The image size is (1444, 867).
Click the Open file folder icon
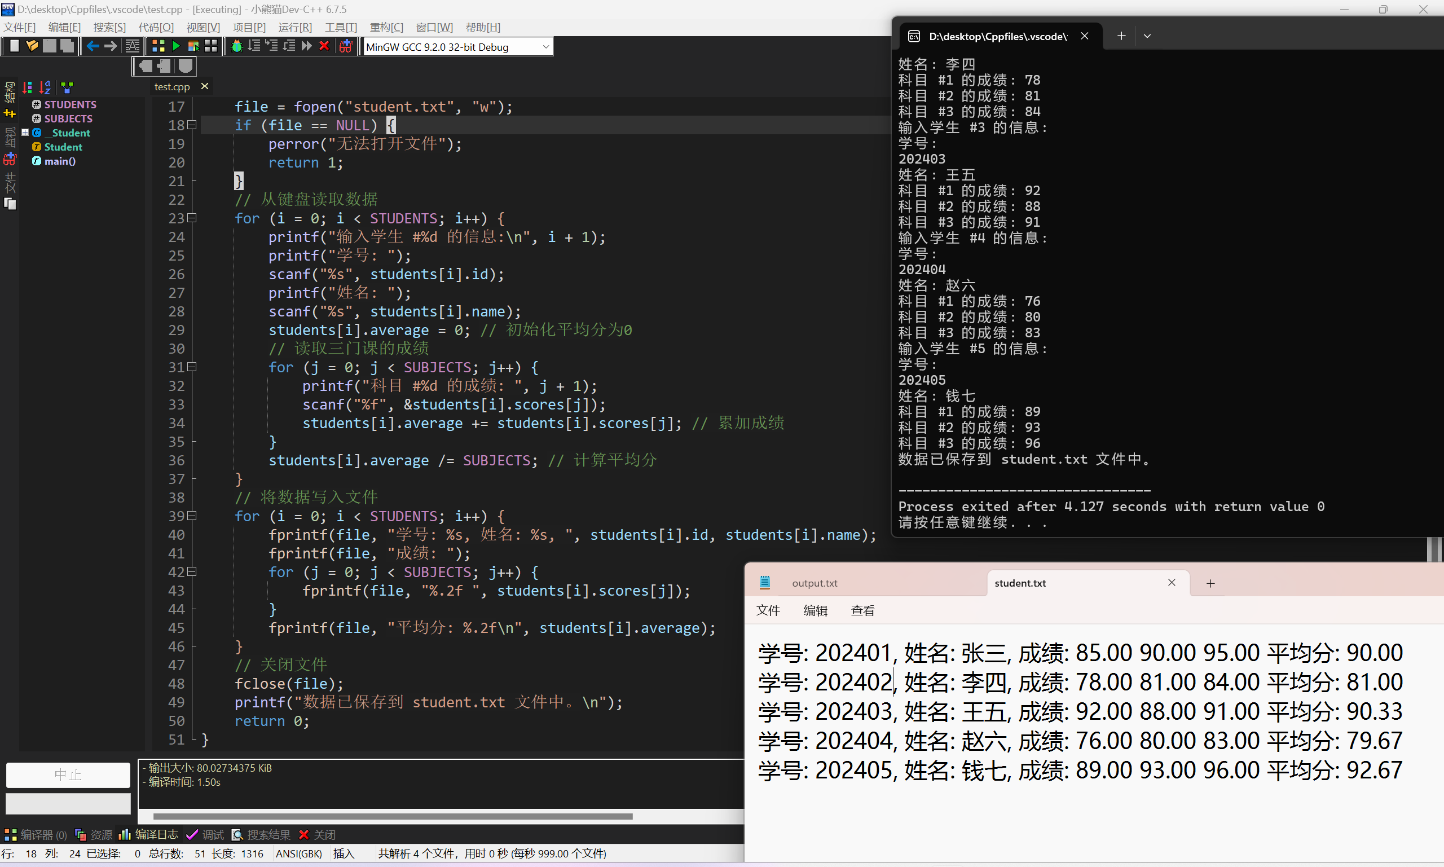[x=32, y=46]
